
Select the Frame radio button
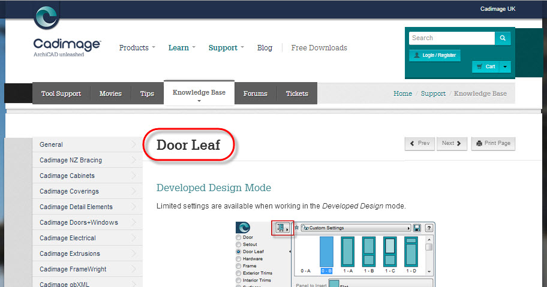[239, 266]
